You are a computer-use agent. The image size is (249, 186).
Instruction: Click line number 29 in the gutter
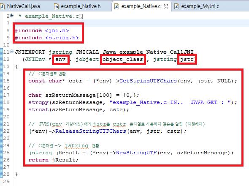(x=6, y=181)
